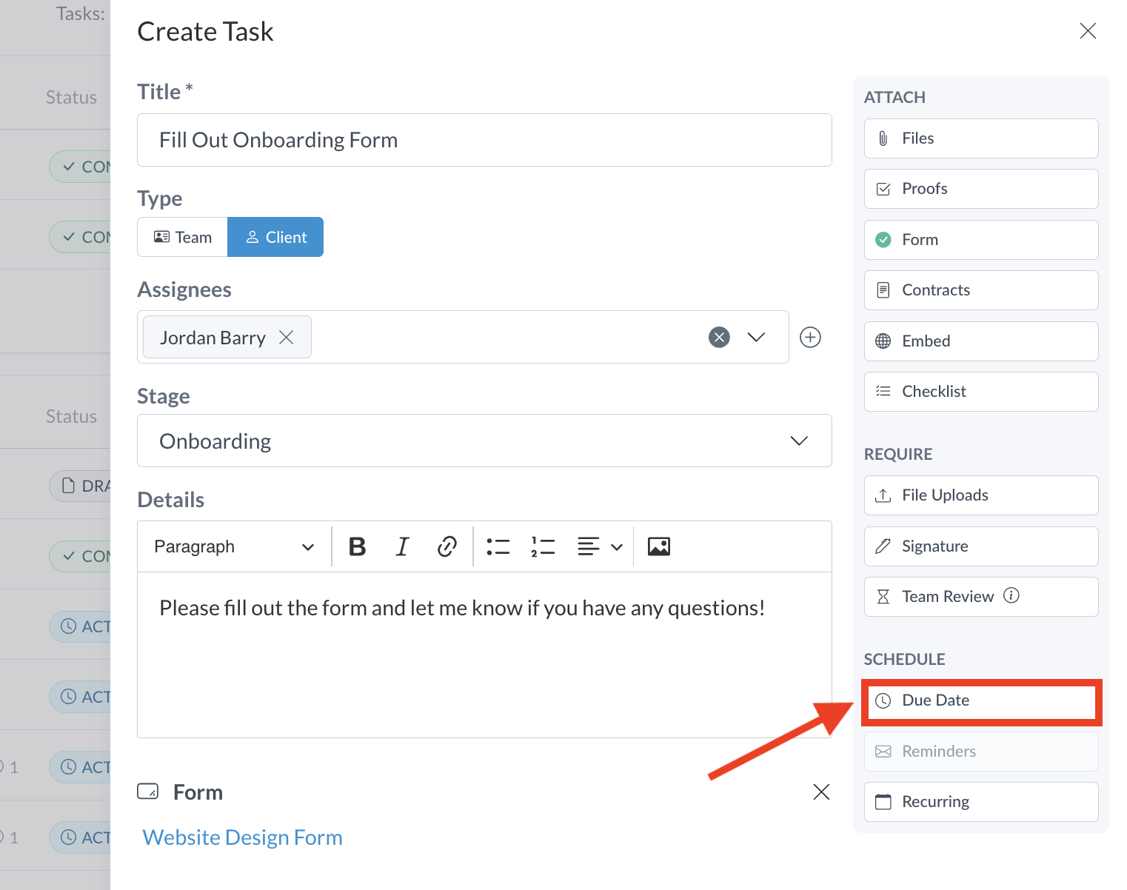Click the Title input field
1127x890 pixels.
(x=484, y=140)
